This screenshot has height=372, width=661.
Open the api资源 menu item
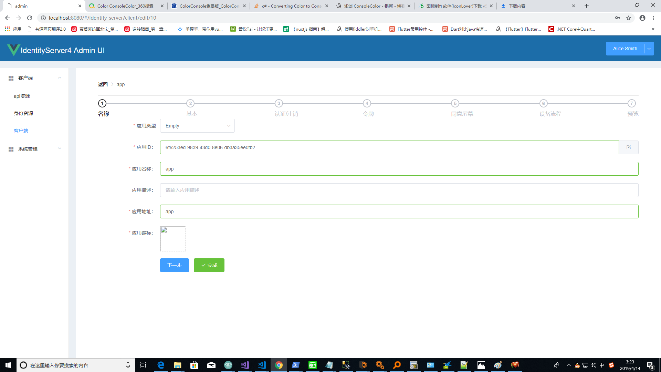pos(22,96)
